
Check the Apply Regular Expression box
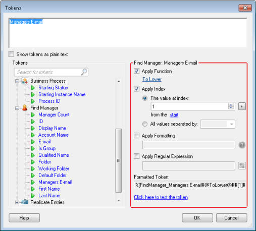click(x=136, y=156)
